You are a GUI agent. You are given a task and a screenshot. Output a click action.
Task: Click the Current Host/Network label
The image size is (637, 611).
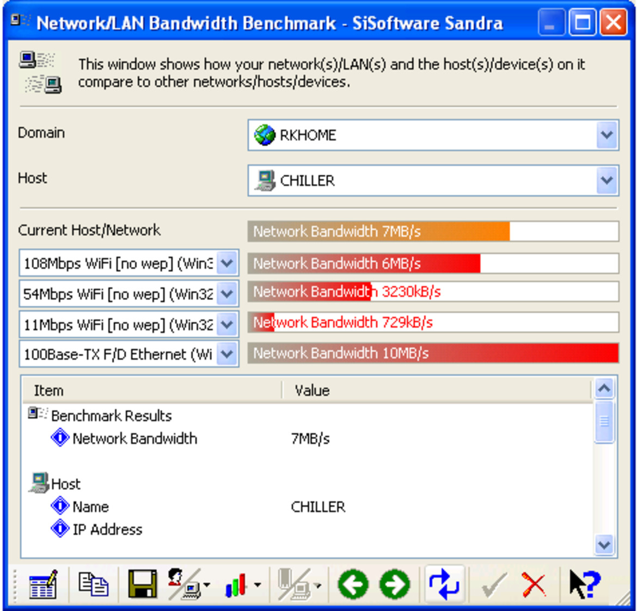[89, 230]
